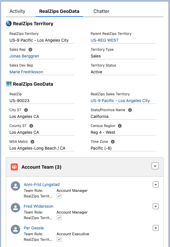
Task: Show info tooltip for County ST
Action: coord(31,126)
